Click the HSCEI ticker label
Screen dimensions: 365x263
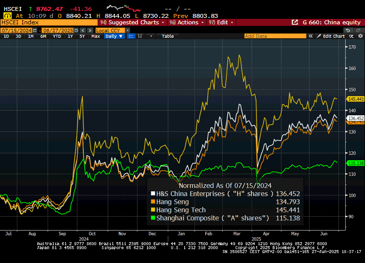click(13, 9)
